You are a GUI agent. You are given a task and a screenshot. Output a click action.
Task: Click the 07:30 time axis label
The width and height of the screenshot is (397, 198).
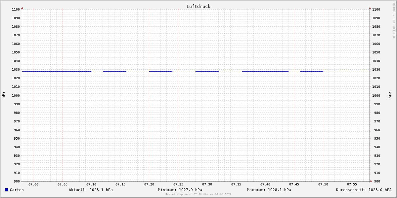tap(207, 184)
